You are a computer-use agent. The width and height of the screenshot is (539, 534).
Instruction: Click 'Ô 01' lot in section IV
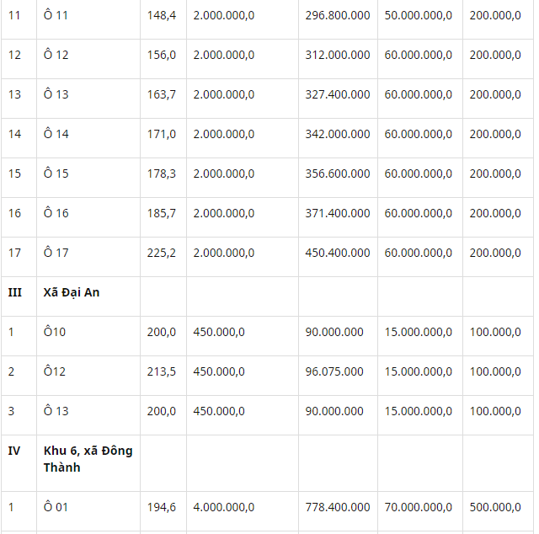pyautogui.click(x=56, y=507)
